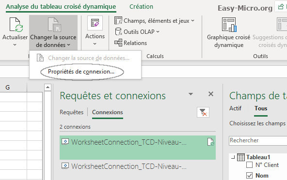
Task: Click the worksheet scroll up arrow
Action: (x=48, y=88)
